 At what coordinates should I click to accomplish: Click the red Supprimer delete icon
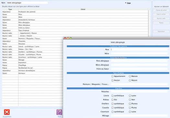[7, 112]
